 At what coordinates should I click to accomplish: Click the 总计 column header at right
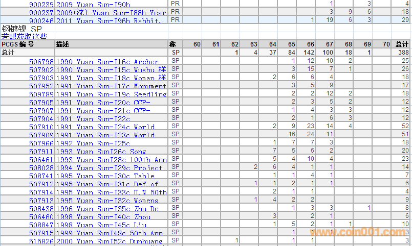[402, 44]
